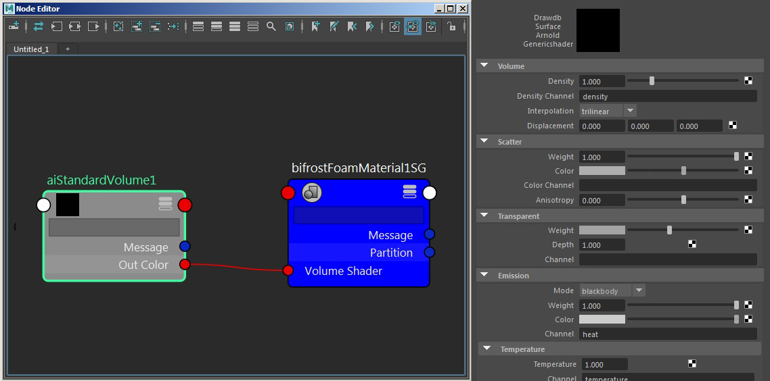Image resolution: width=770 pixels, height=381 pixels.
Task: Set nodes to simple mode view
Action: pos(198,26)
